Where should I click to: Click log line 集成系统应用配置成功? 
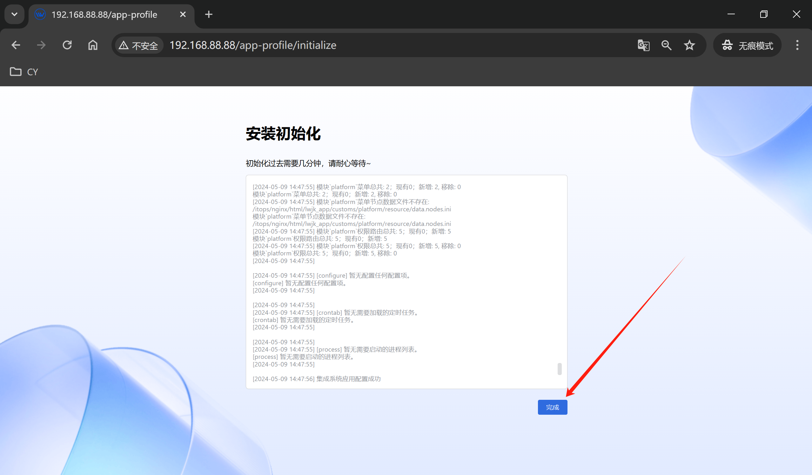click(x=316, y=379)
